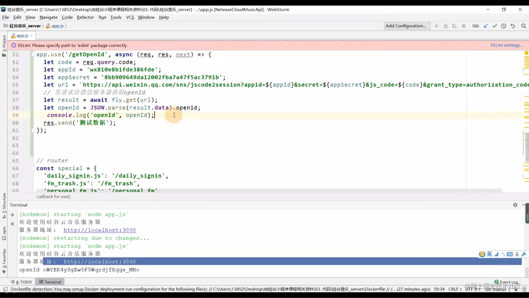Viewport: 529px width, 298px height.
Task: Select the Terminal tab at the bottom
Action: click(50, 282)
